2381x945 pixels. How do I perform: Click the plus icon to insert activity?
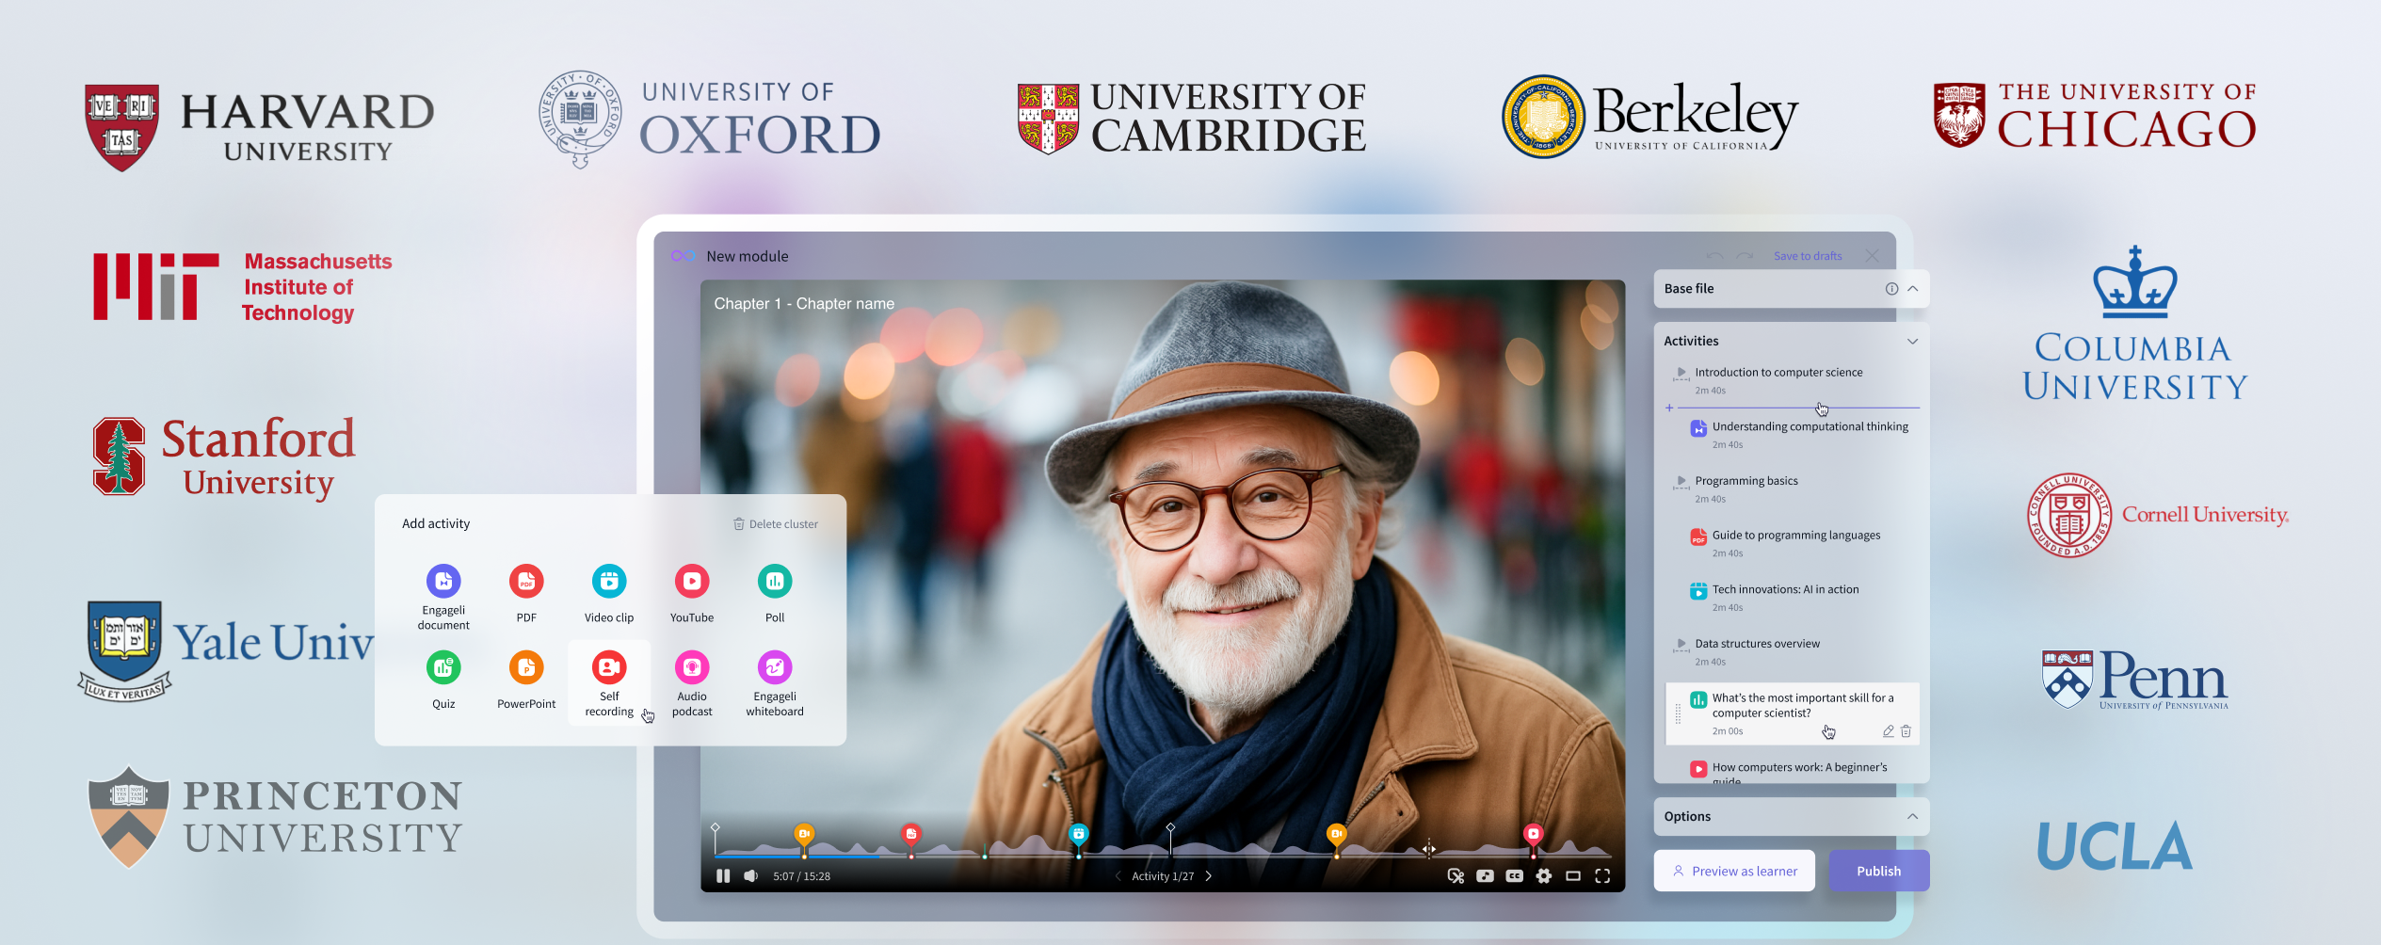click(x=1669, y=408)
